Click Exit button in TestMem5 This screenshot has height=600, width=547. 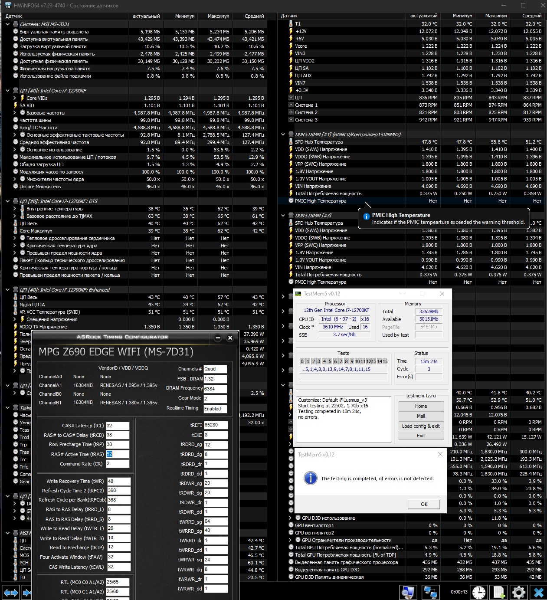pos(421,436)
